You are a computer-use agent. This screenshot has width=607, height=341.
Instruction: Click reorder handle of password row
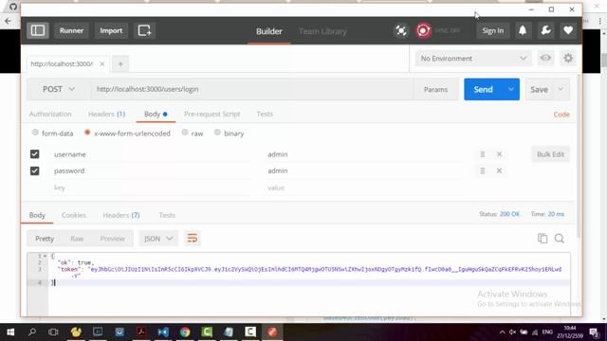[x=483, y=170]
